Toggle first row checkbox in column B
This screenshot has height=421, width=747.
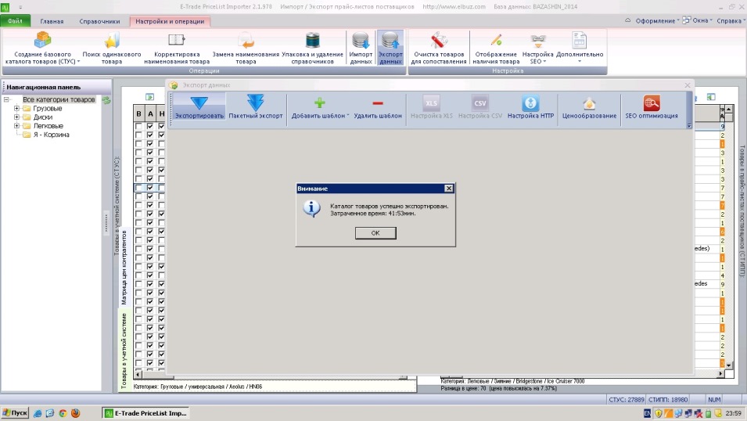138,126
